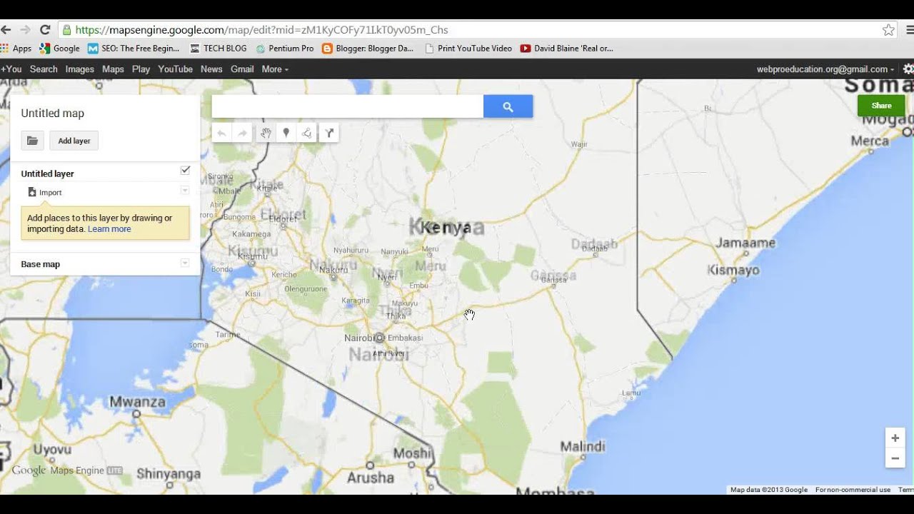Open YouTube in Google bar
Image resolution: width=914 pixels, height=514 pixels.
click(x=175, y=69)
